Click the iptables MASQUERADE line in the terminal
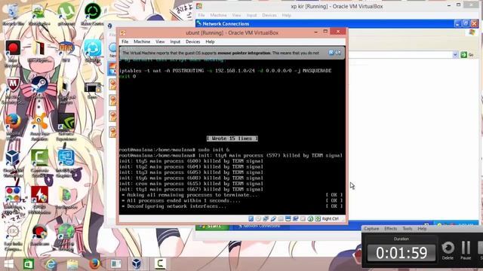Viewport: 483px width, 271px height. 225,71
